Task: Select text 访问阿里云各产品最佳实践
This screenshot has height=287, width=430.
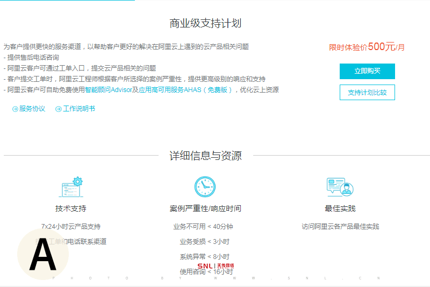Action: point(340,227)
